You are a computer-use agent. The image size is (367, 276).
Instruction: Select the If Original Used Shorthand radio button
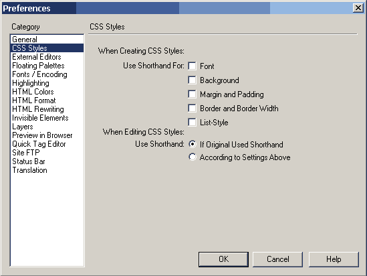193,144
